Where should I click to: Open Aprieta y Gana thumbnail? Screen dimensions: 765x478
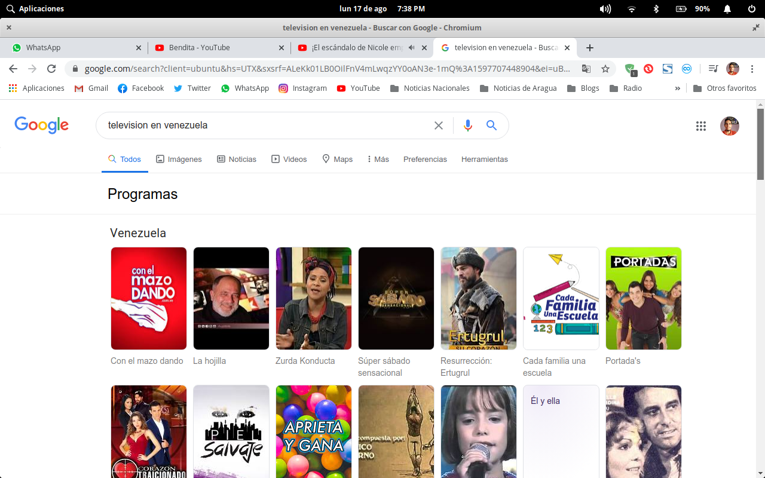[314, 431]
